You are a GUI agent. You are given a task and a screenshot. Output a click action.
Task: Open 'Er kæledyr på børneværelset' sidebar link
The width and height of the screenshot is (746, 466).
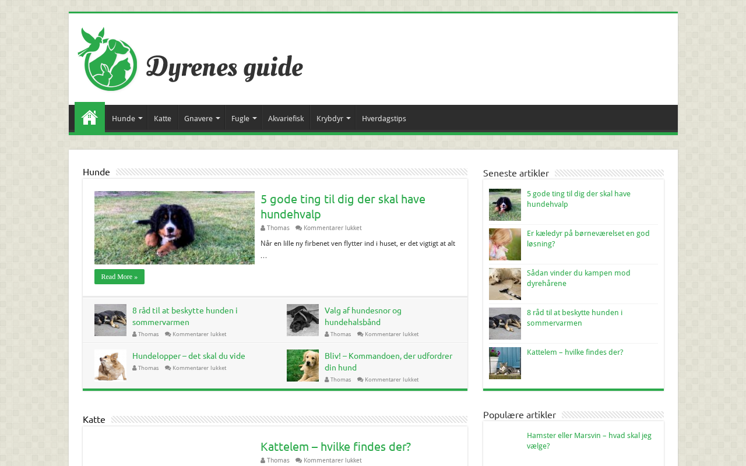pos(587,238)
